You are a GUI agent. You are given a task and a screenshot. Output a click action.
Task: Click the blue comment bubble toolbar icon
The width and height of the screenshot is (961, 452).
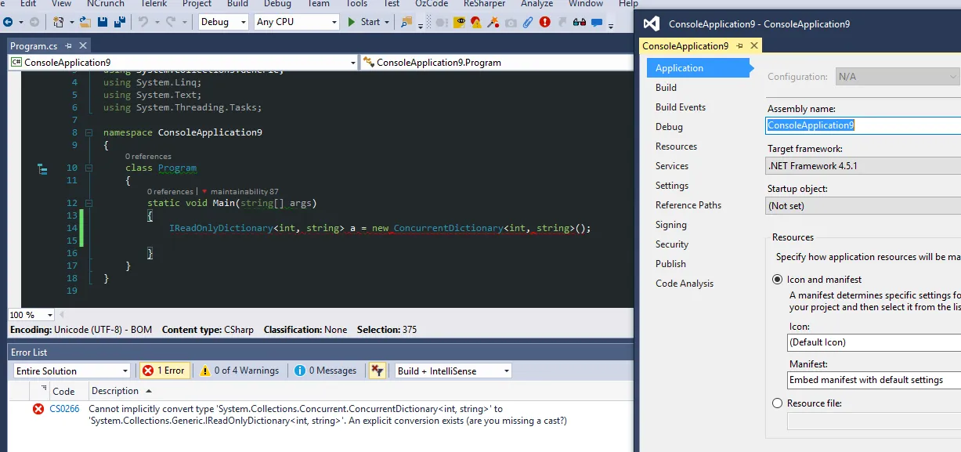point(598,23)
